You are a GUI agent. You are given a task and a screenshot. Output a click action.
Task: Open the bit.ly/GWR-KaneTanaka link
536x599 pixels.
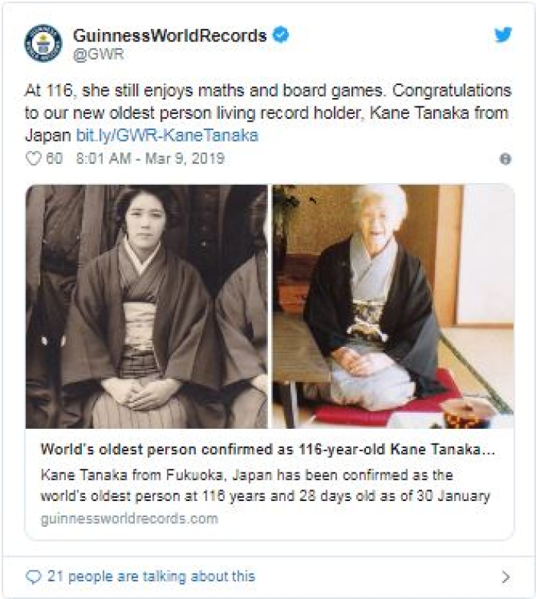(167, 136)
